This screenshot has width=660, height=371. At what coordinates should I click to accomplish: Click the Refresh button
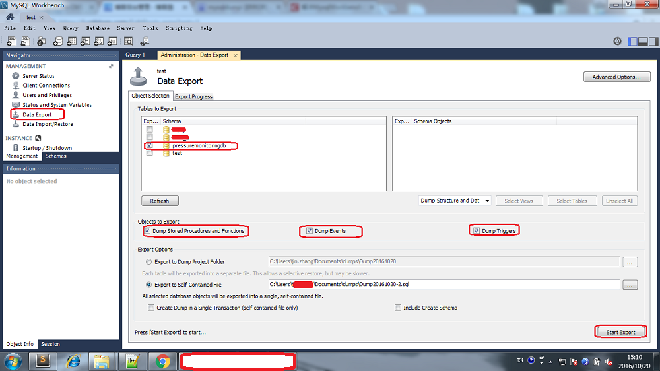coord(160,201)
